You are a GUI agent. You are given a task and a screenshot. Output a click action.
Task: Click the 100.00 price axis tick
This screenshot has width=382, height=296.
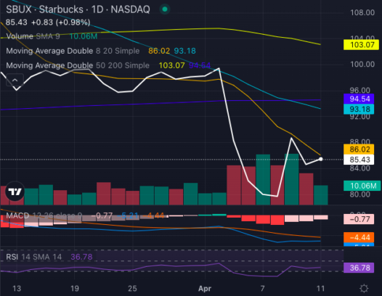tap(362, 65)
